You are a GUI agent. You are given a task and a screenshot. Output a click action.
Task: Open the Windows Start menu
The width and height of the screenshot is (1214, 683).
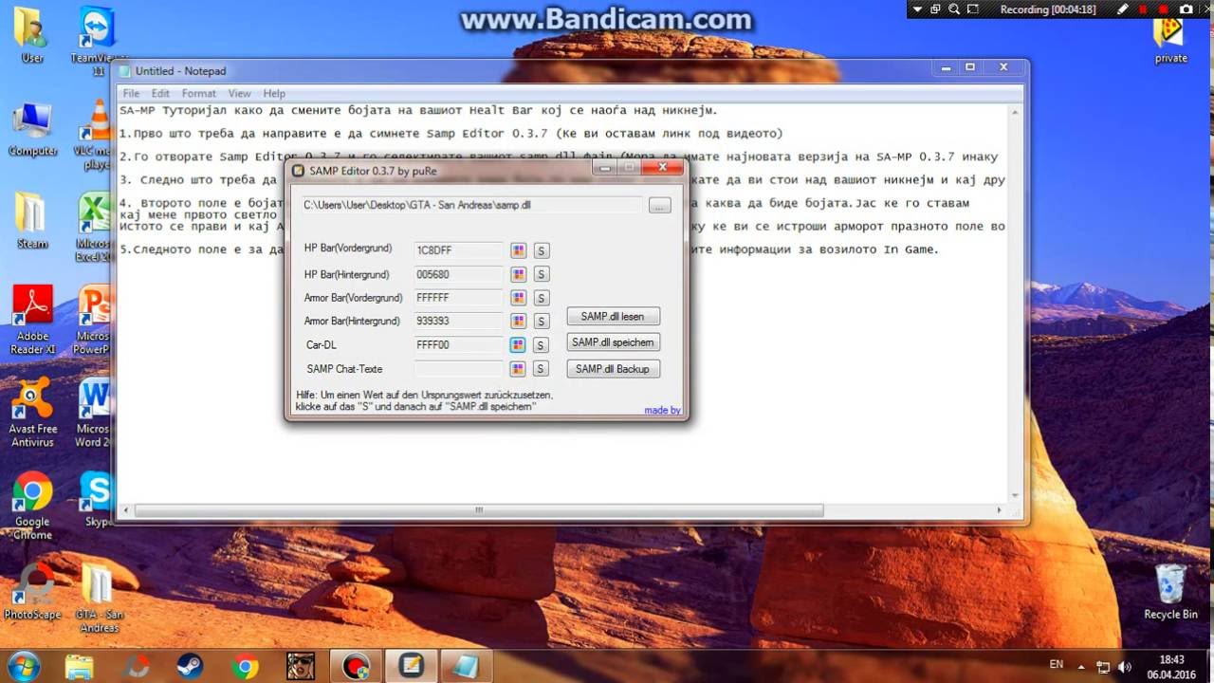point(23,666)
